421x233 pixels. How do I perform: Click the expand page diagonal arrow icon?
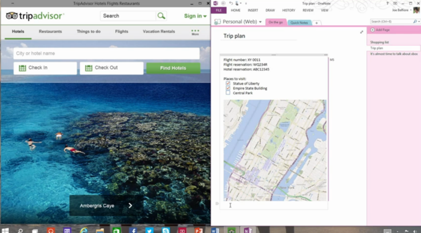(x=362, y=32)
